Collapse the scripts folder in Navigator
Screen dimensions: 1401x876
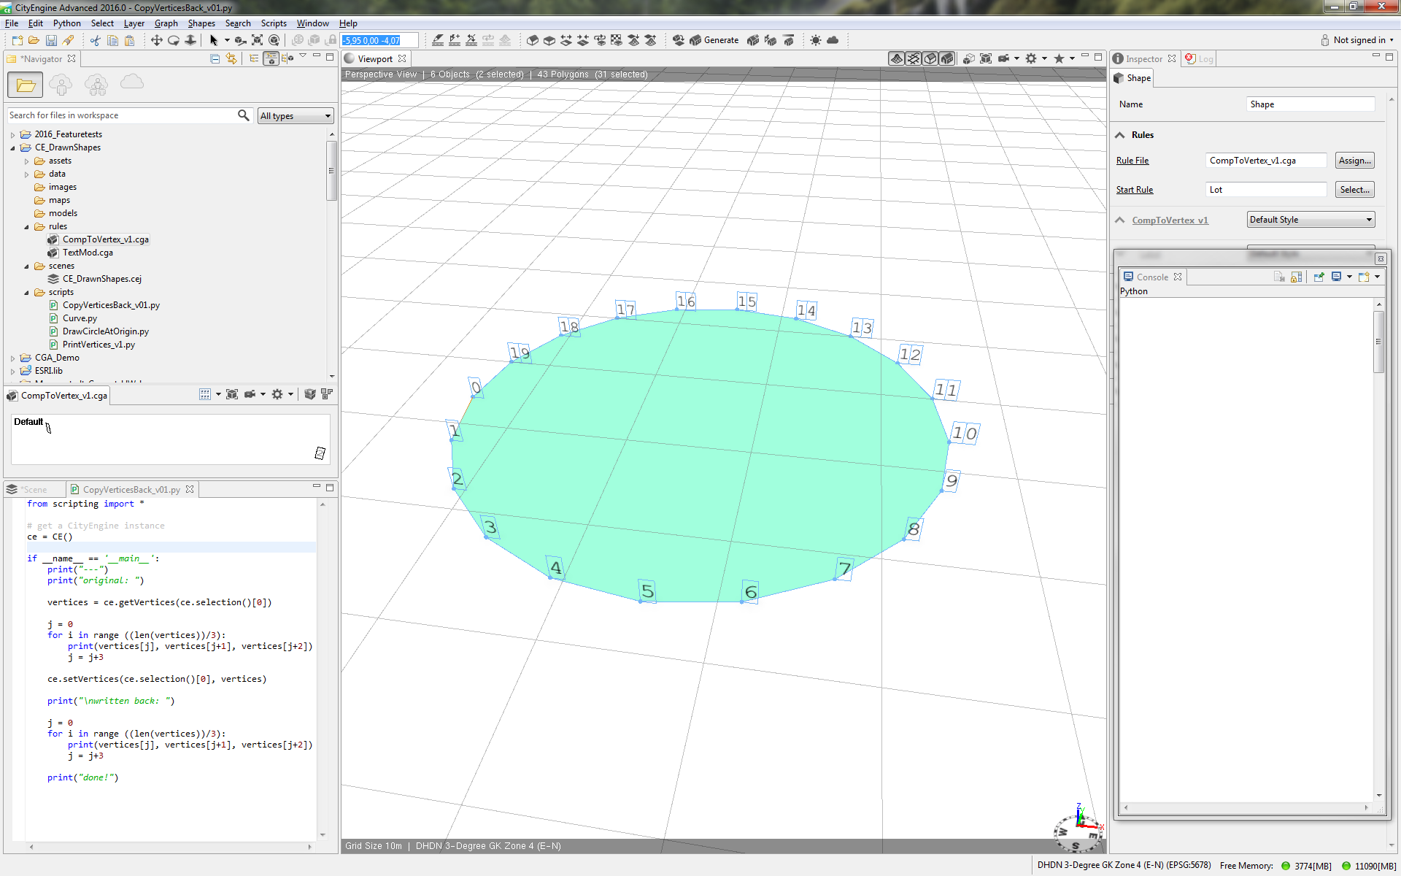click(26, 293)
